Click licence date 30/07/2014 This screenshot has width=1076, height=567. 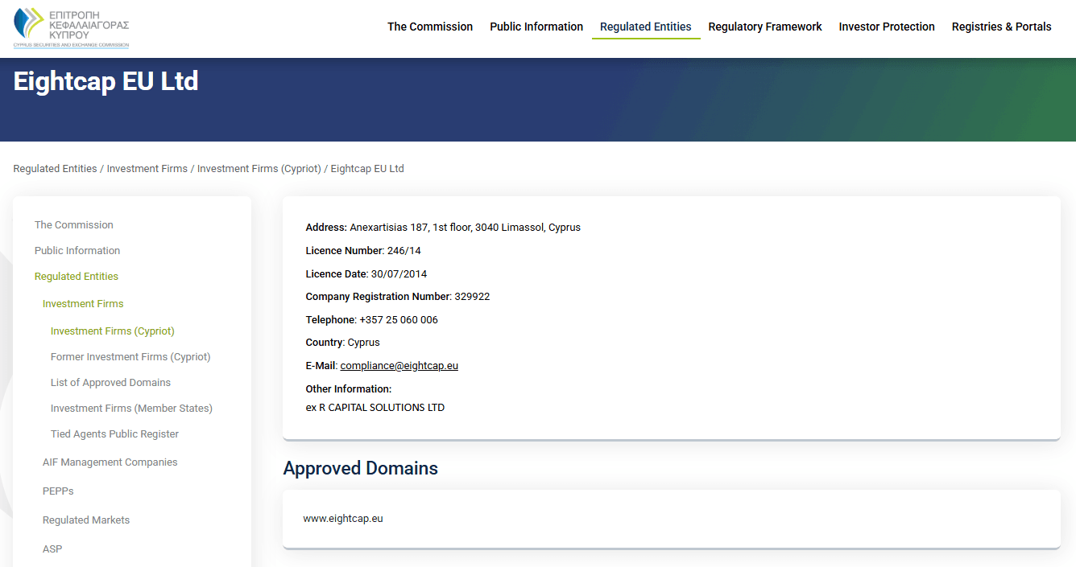(399, 274)
